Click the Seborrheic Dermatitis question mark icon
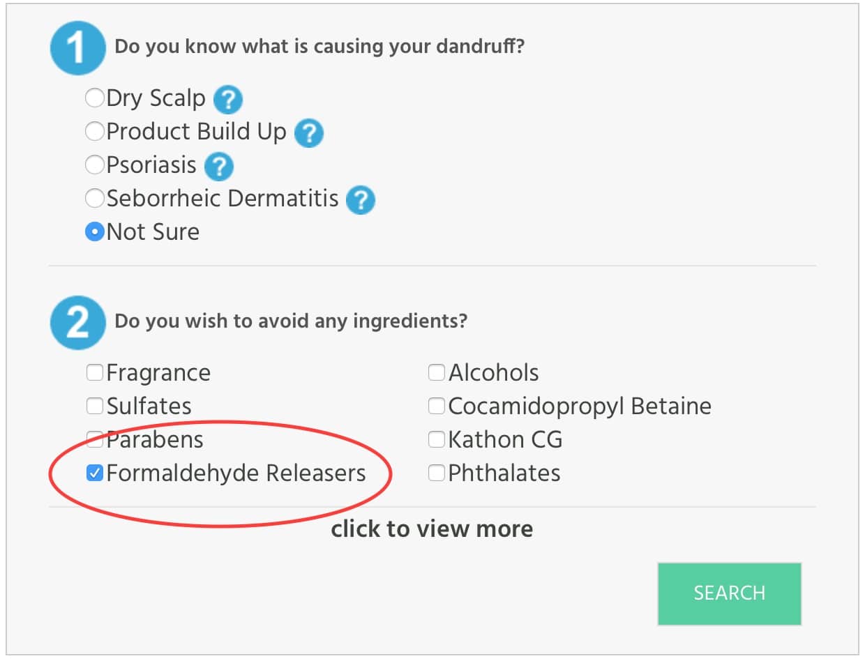Viewport: 865px width, 661px height. tap(361, 200)
